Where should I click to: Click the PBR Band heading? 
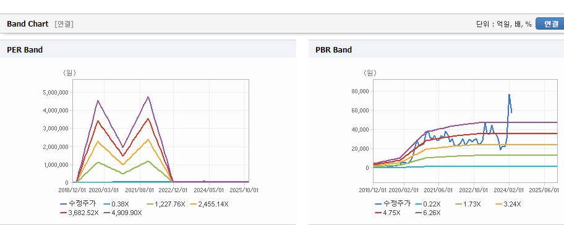coord(333,50)
